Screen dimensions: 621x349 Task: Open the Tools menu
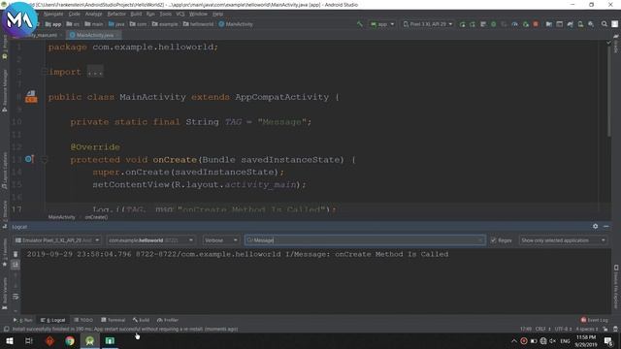coord(166,14)
